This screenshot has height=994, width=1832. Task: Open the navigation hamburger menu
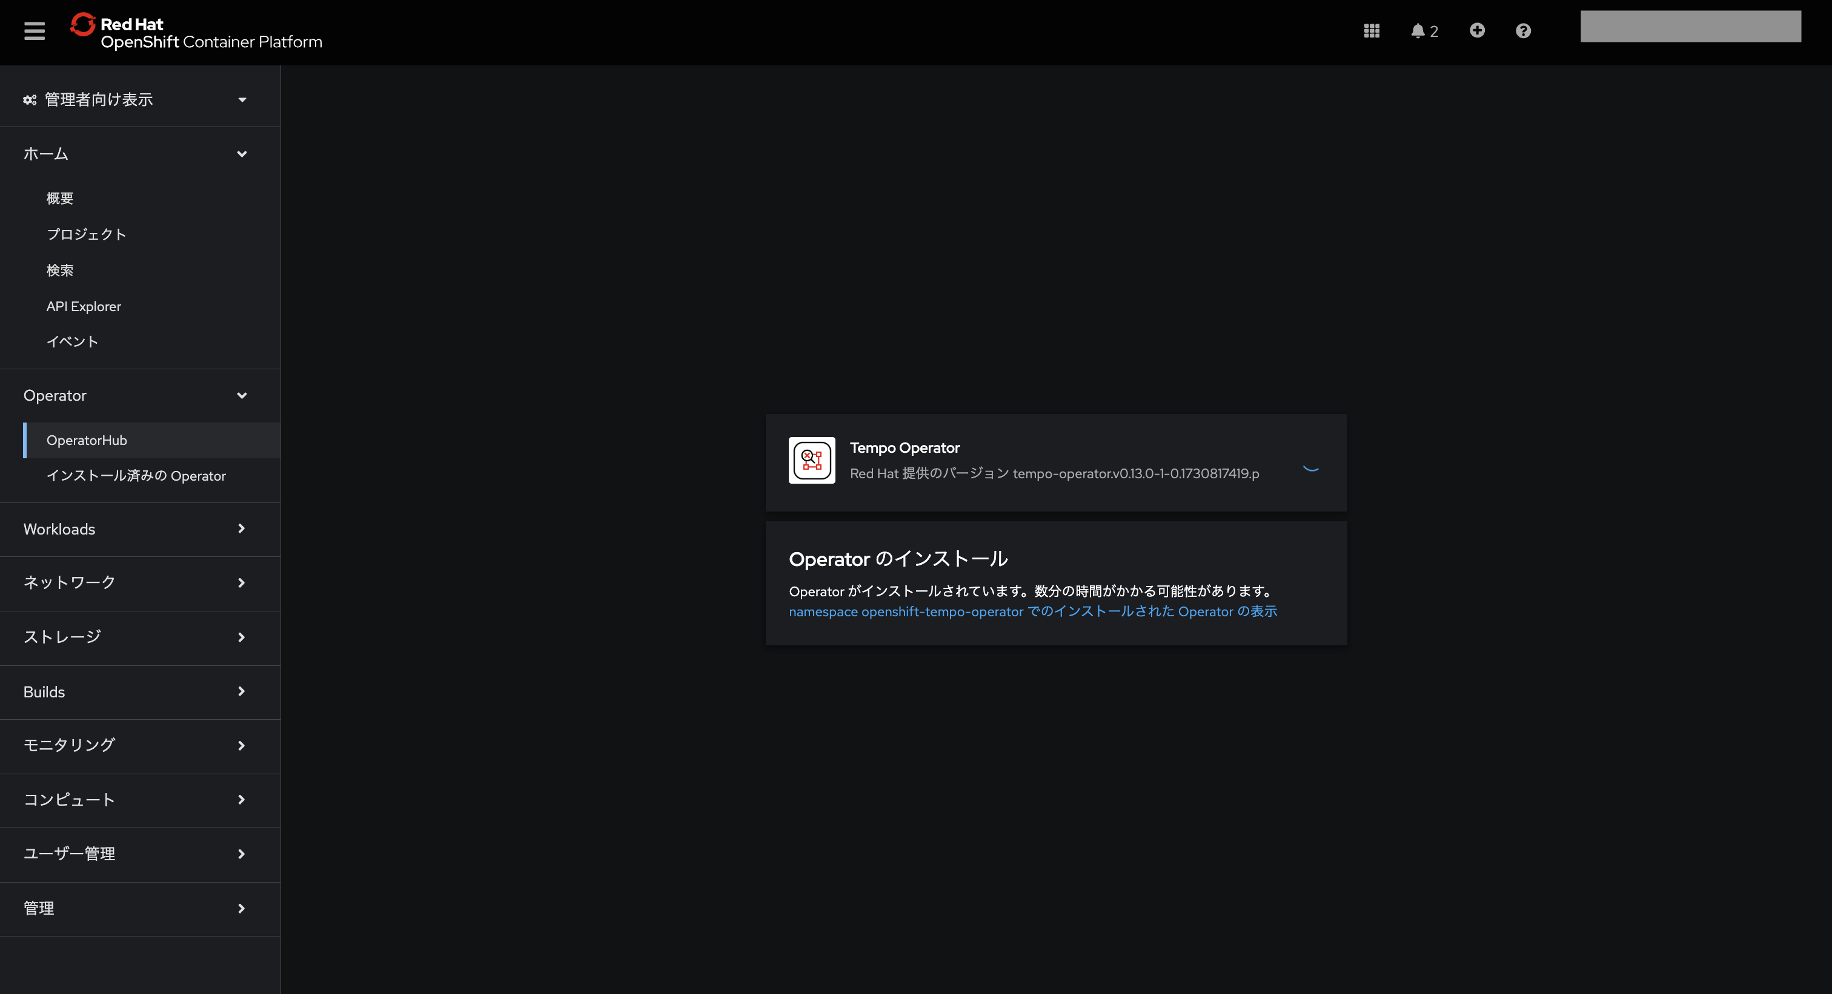pyautogui.click(x=33, y=30)
